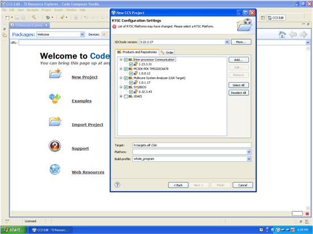Screen dimensions: 313x234
Task: Click the large back arrow in Resource Explorer
Action: 293,35
